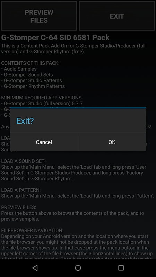Click MINIMUM REQUIRED APP VERSIONS heading
This screenshot has height=277, width=156.
coord(42,98)
